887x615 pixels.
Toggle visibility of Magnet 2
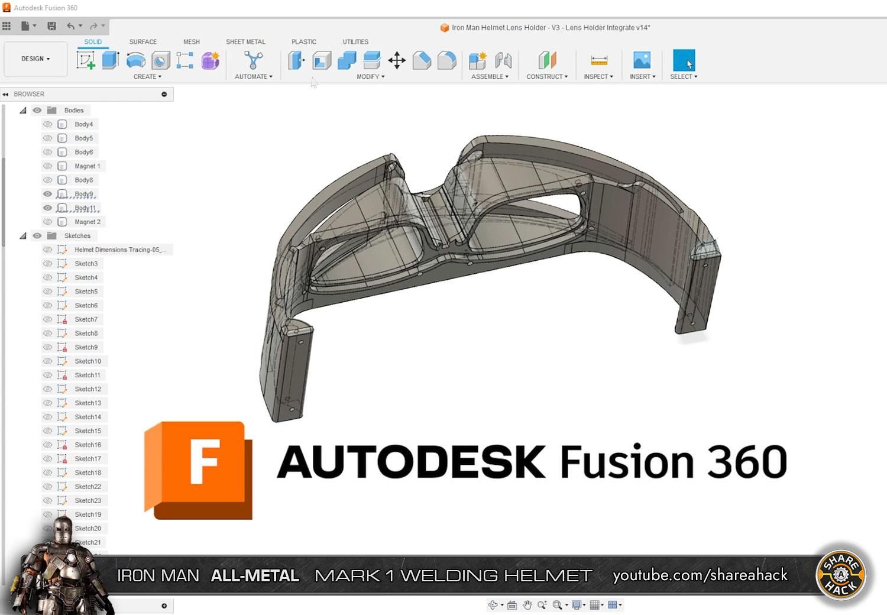pos(47,222)
